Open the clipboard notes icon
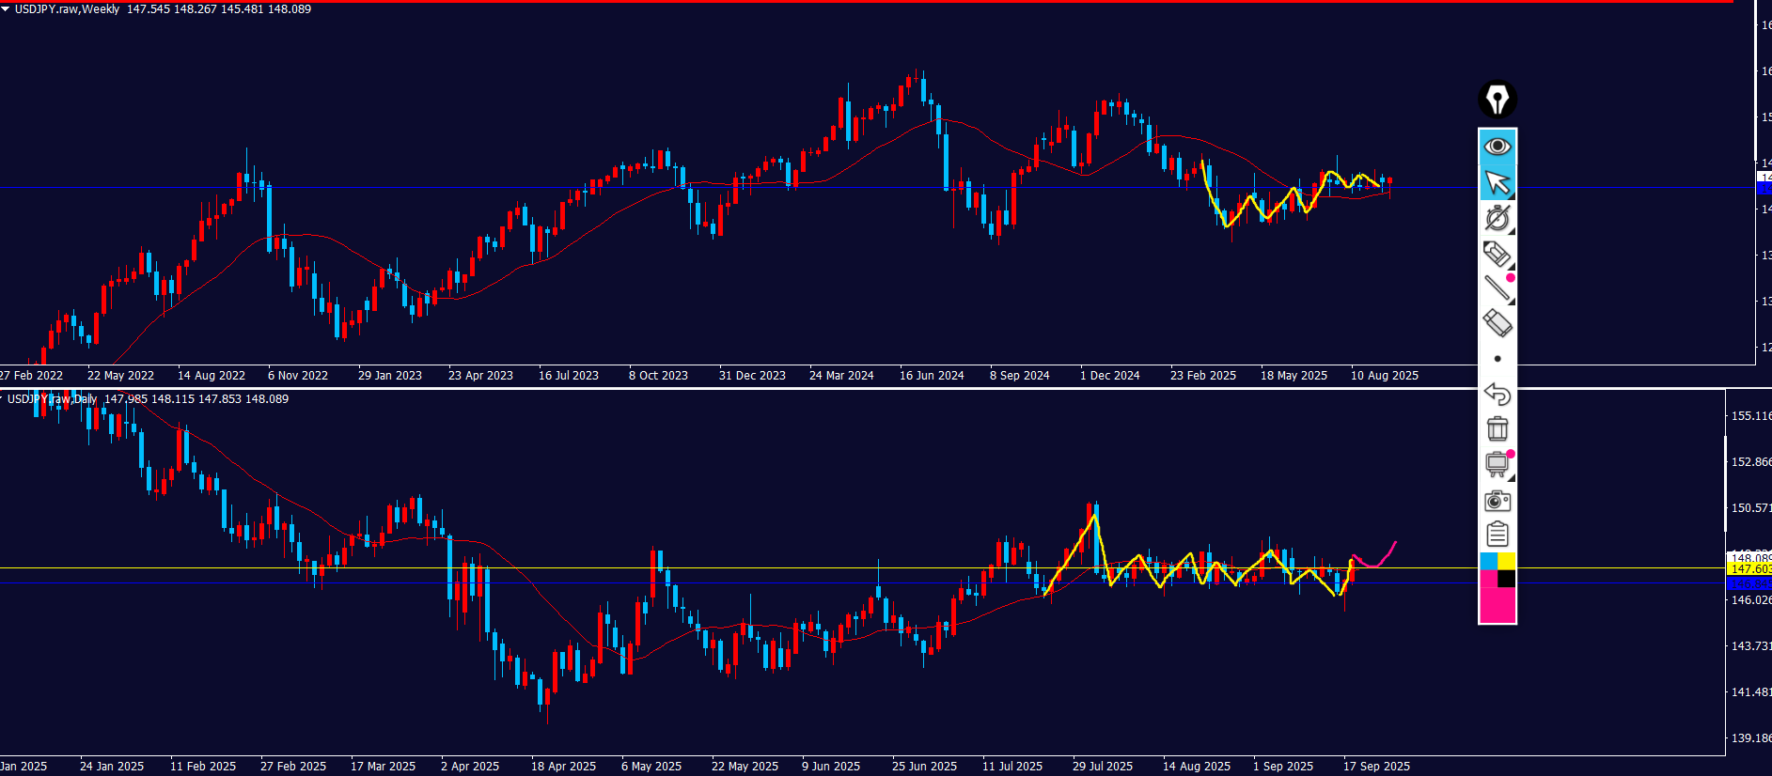 [1497, 535]
